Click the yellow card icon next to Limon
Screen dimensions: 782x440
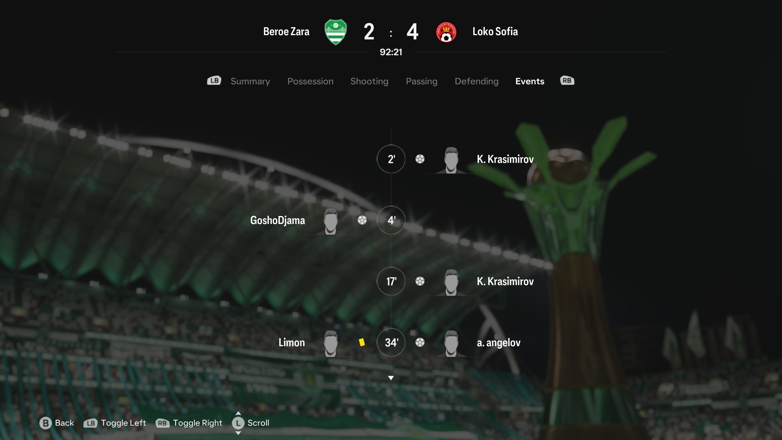362,342
